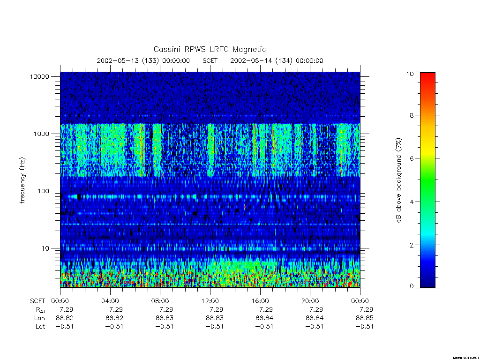The height and width of the screenshot is (360, 480).
Task: Click the Lat row label
Action: click(x=40, y=327)
